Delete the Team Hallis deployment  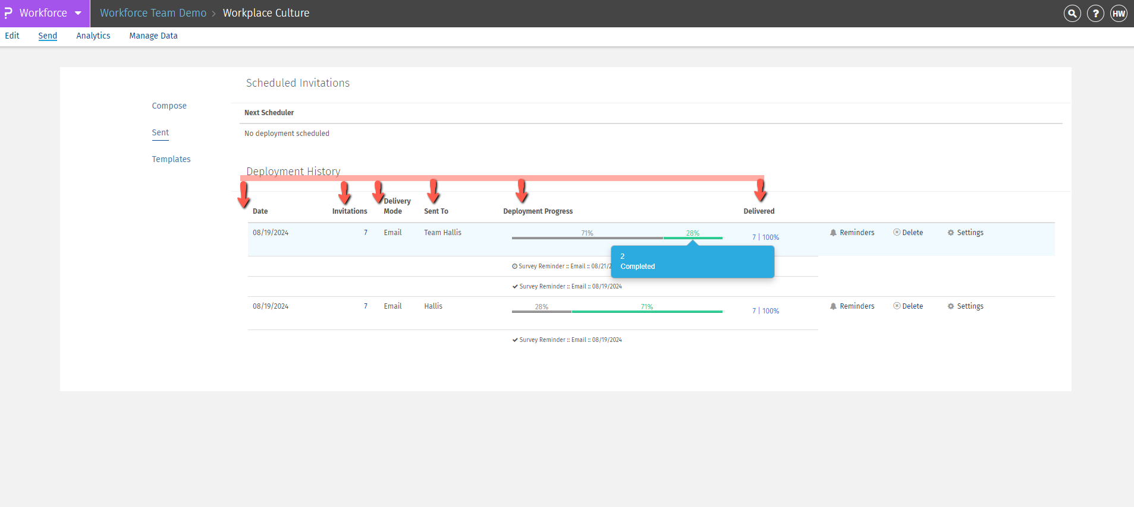coord(908,233)
